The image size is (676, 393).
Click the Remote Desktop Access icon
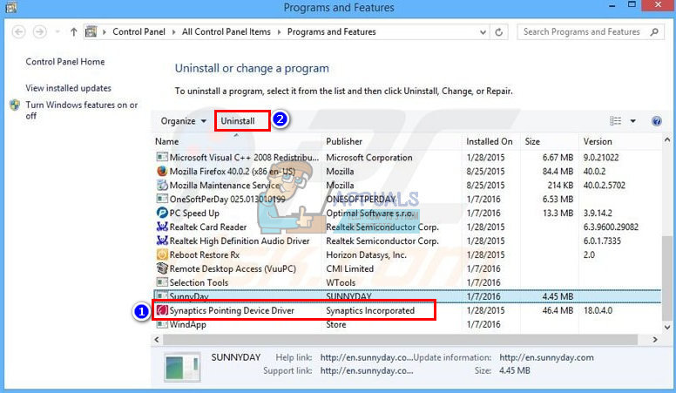click(162, 268)
